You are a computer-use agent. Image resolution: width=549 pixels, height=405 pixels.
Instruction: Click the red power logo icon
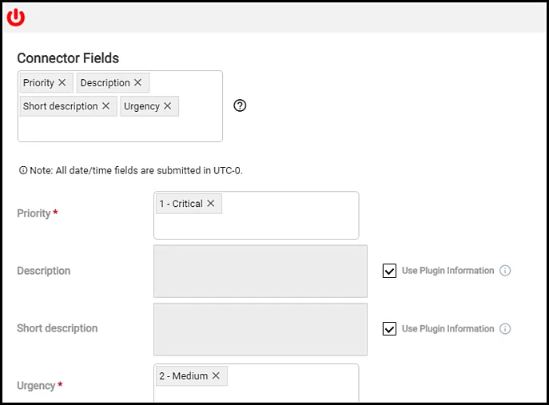[16, 18]
